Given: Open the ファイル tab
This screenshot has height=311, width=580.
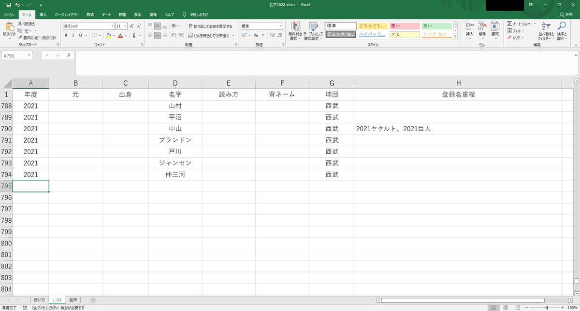Looking at the screenshot, I should [x=9, y=15].
